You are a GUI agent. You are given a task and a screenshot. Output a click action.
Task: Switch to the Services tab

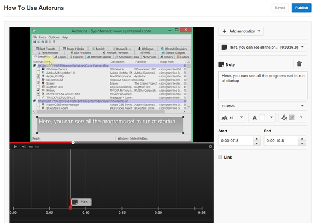(x=150, y=57)
